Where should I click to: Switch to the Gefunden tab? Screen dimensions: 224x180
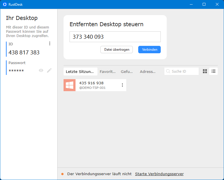[127, 72]
